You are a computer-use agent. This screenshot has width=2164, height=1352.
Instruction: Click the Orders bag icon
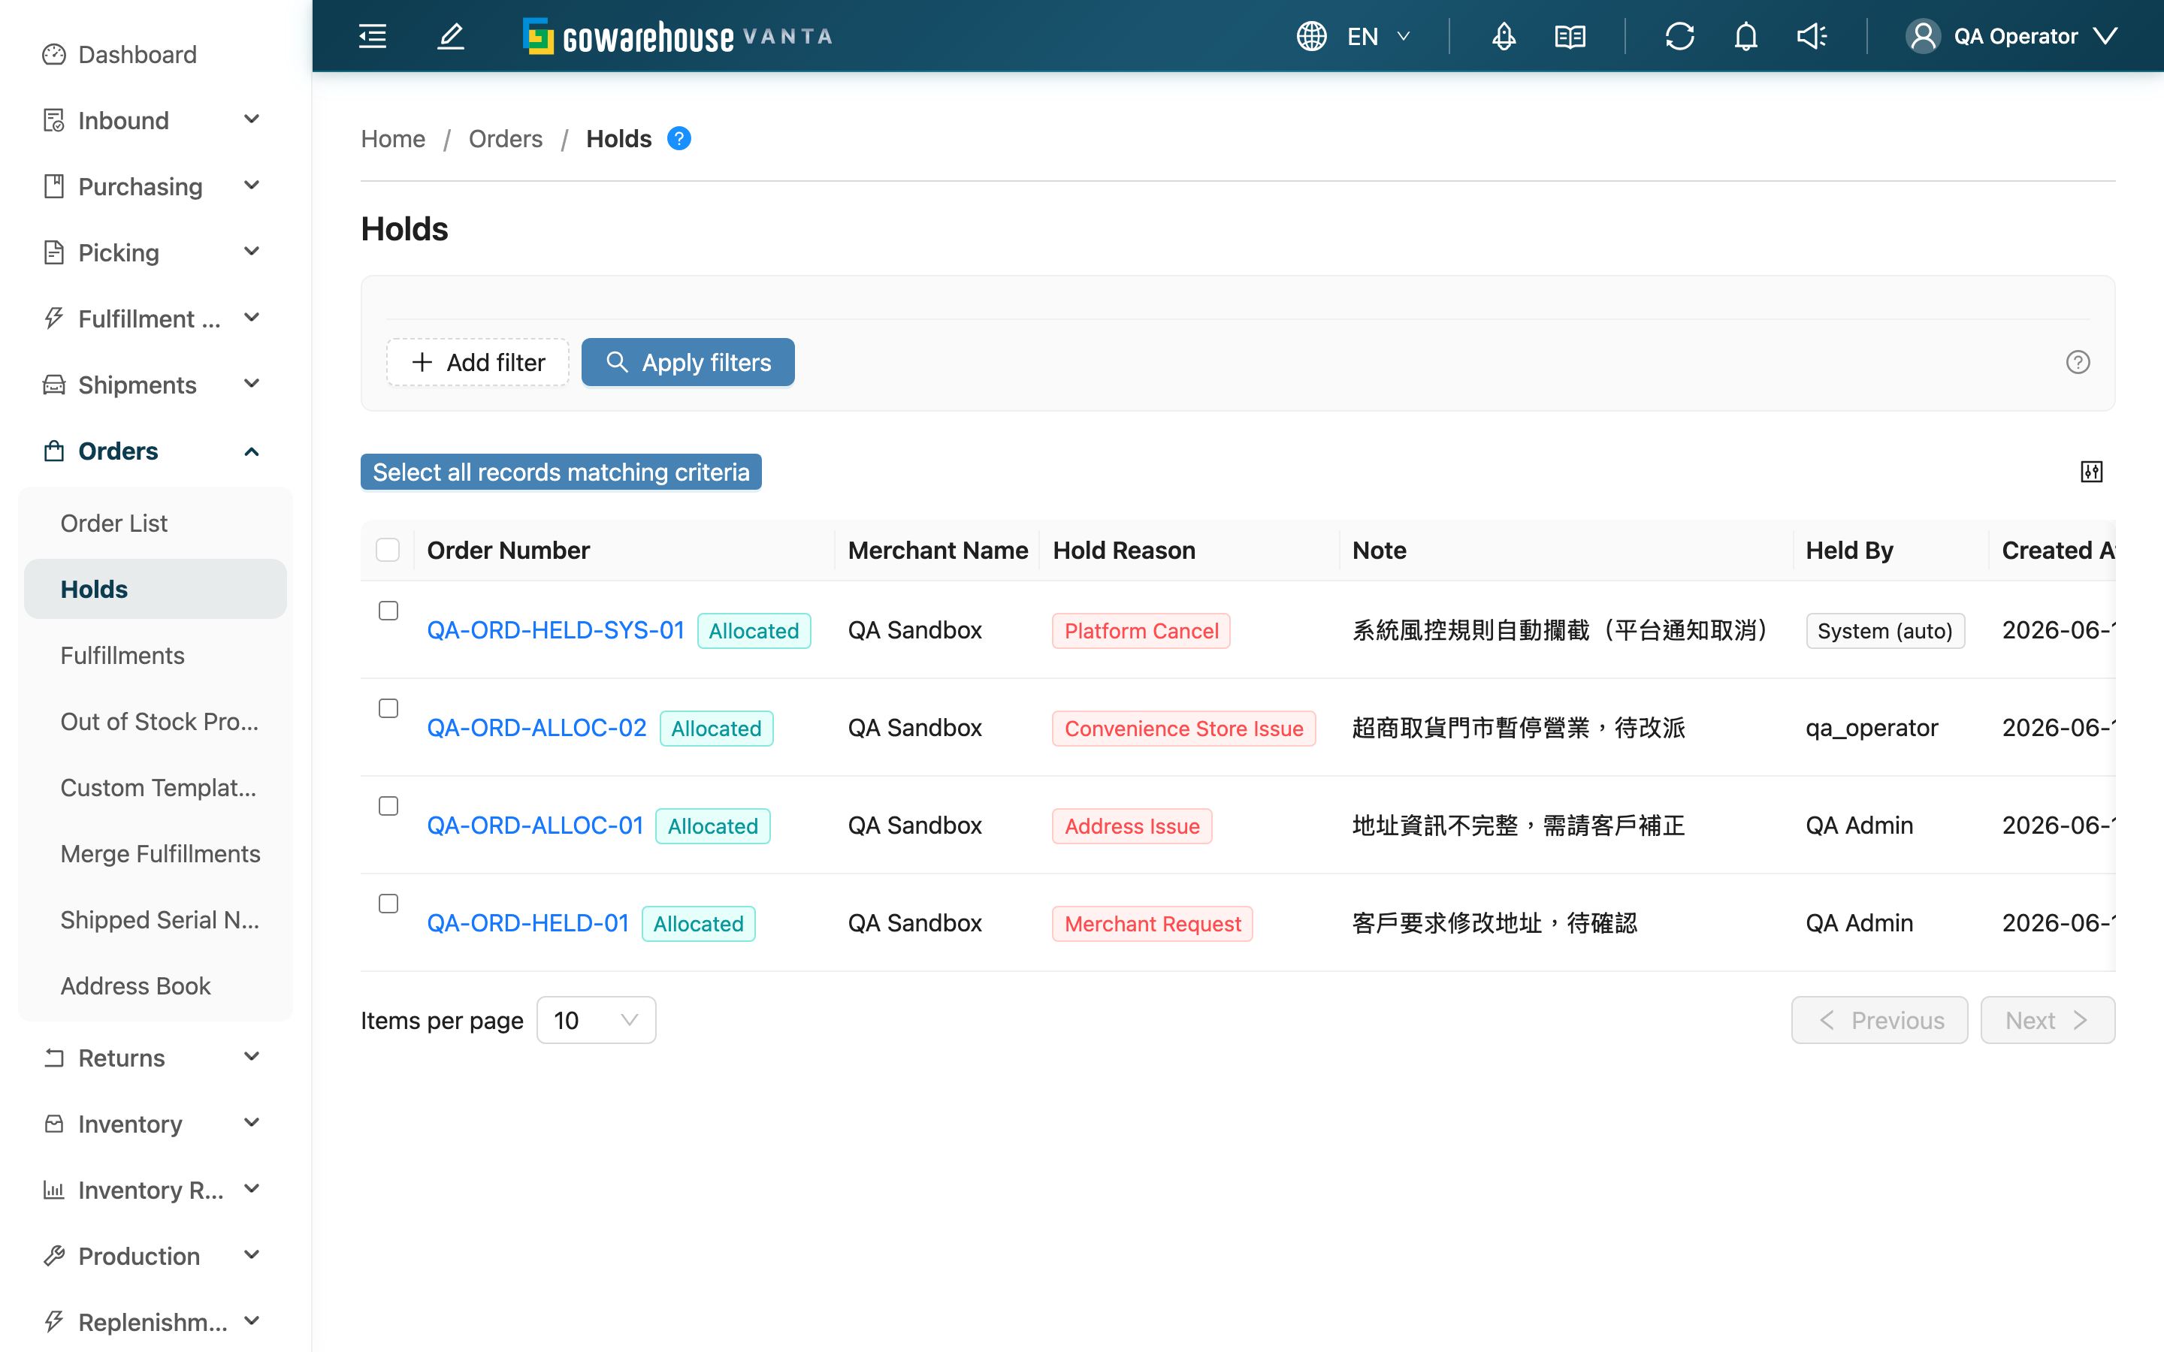(53, 451)
